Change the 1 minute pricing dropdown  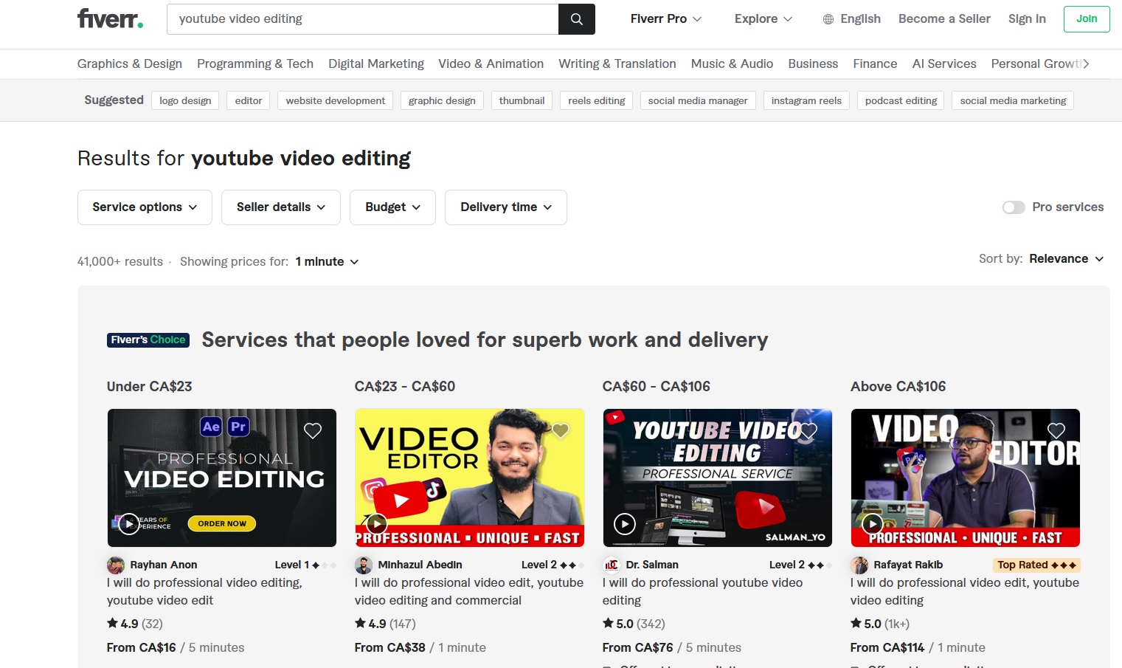click(327, 262)
